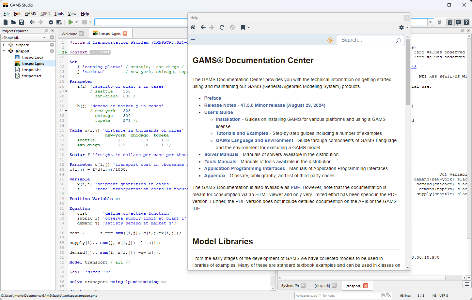Viewport: 472px width, 300px height.
Task: Toggle the light/dark theme sun icon
Action: point(330,40)
